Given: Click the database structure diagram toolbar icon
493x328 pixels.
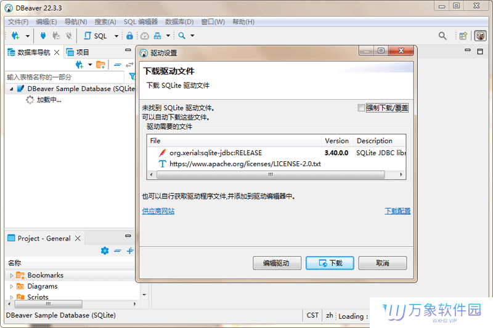Looking at the screenshot, I should coord(158,36).
